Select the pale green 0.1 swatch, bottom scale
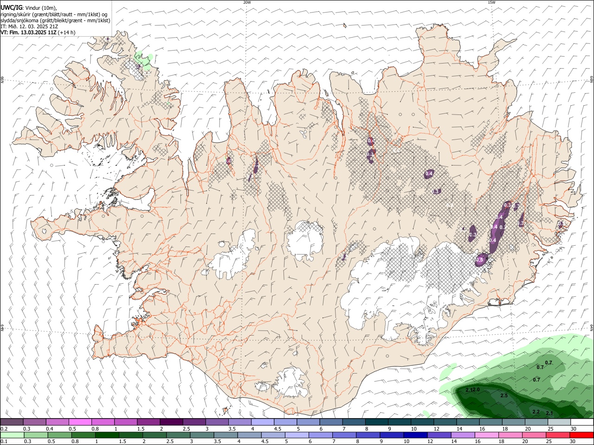 (12, 435)
